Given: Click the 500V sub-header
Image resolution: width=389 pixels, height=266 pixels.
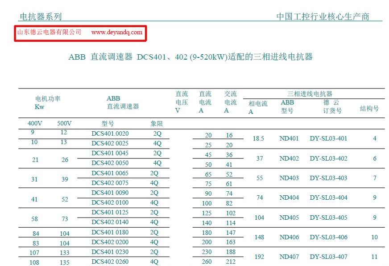Looking at the screenshot, I should click(x=64, y=123).
